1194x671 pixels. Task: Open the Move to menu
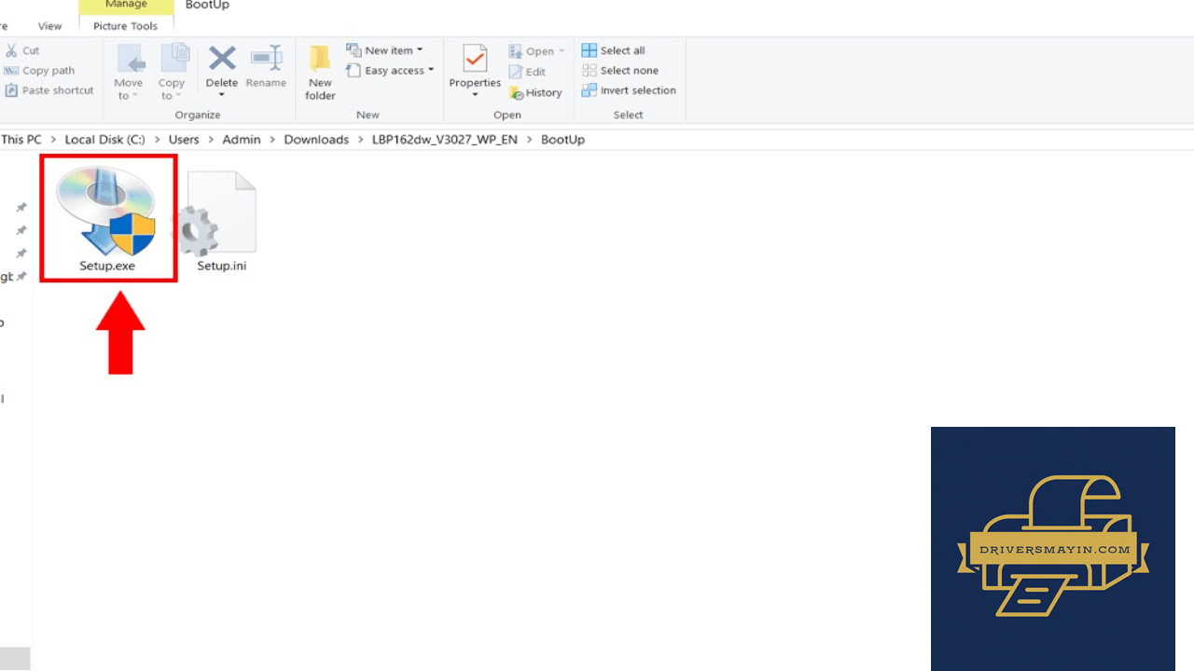pyautogui.click(x=129, y=73)
